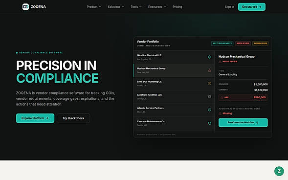
Task: Click the ZOQENA logo icon in header
Action: click(25, 7)
